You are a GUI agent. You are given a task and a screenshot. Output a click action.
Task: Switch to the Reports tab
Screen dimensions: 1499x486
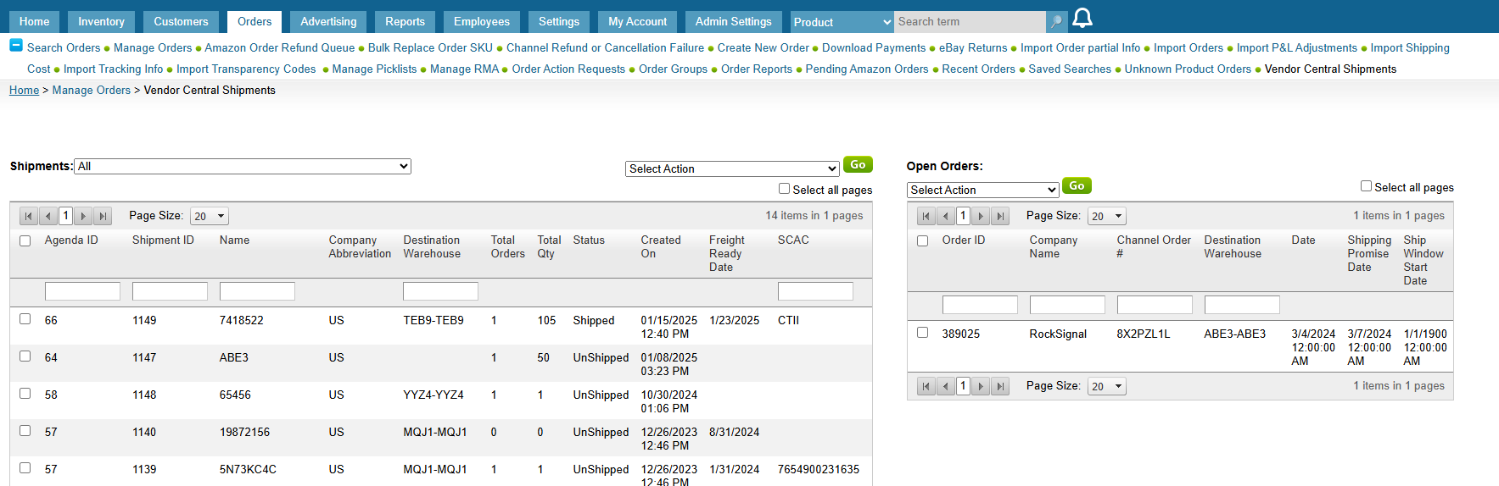405,22
